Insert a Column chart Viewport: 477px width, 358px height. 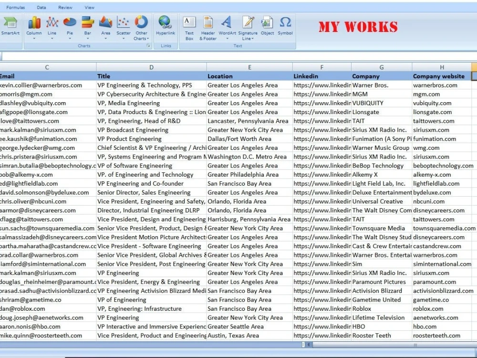tap(34, 26)
